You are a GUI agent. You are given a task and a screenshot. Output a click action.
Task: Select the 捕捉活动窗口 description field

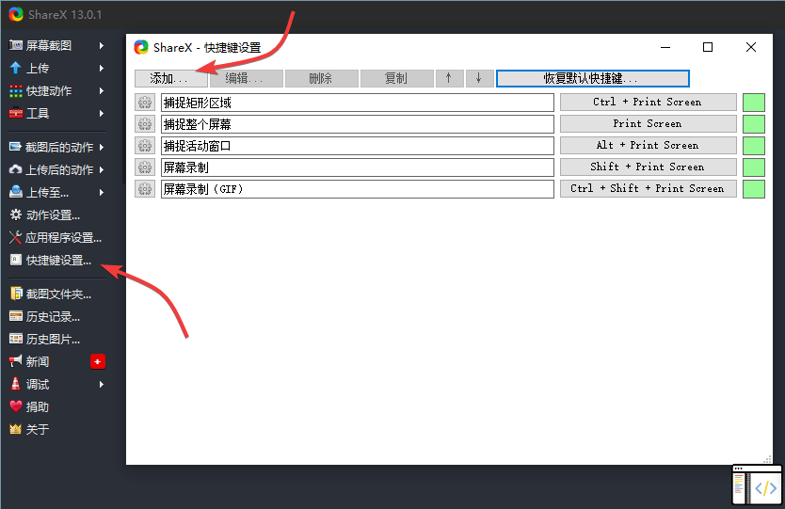coord(357,146)
